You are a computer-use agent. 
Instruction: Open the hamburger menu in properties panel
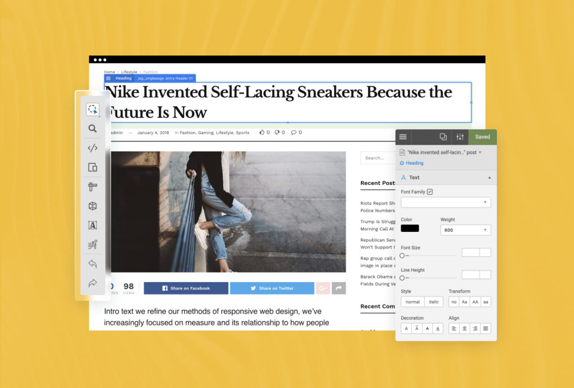403,137
